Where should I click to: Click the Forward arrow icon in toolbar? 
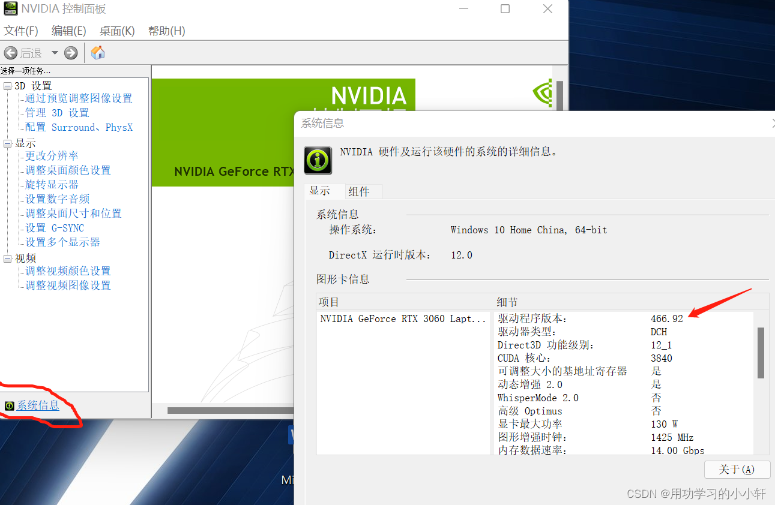pos(71,53)
